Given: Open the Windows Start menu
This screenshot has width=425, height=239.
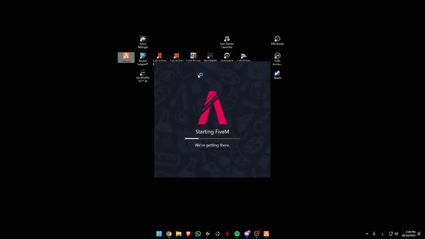Looking at the screenshot, I should [159, 234].
